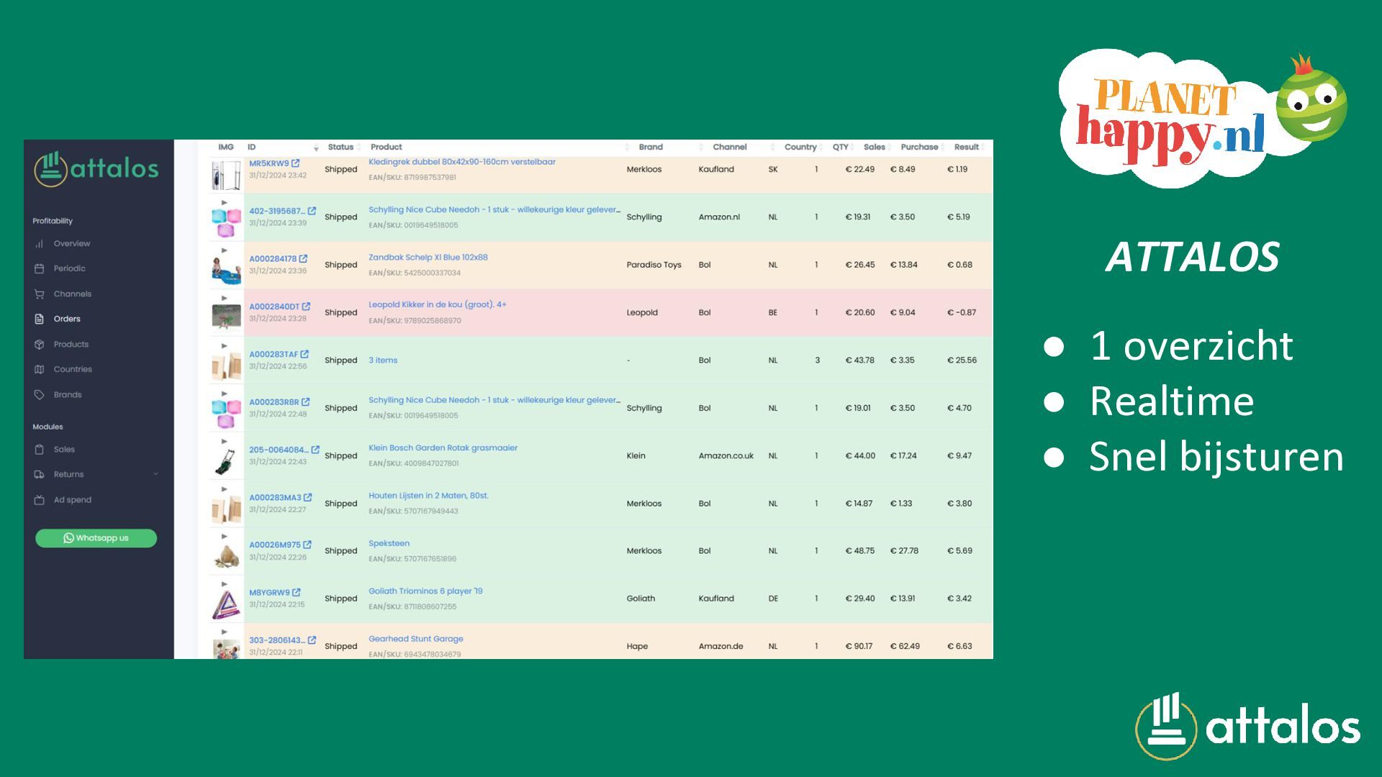
Task: Open the Goliath Triominos 6 player product link
Action: pos(425,591)
